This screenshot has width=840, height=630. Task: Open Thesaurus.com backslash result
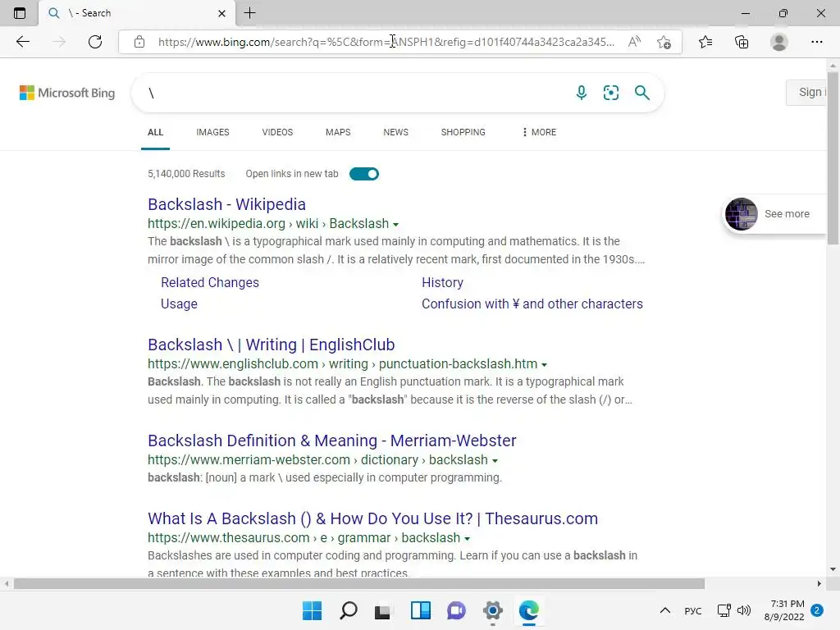pyautogui.click(x=373, y=518)
